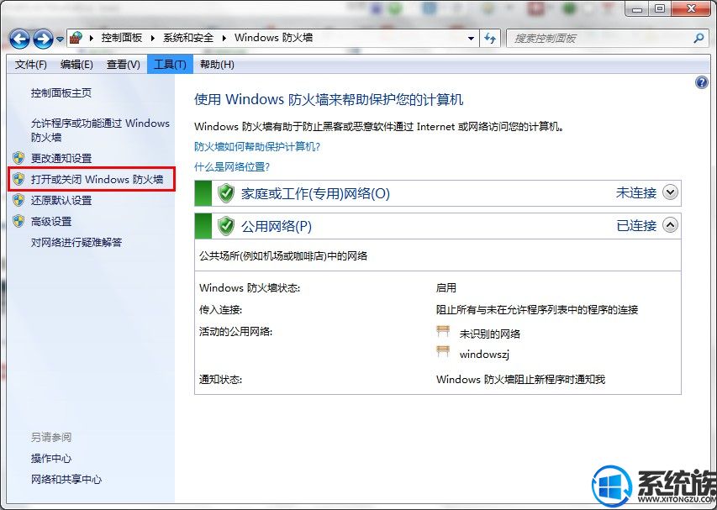717x510 pixels.
Task: Click 家庭或工作(专用)网络(O) heading
Action: coord(315,194)
